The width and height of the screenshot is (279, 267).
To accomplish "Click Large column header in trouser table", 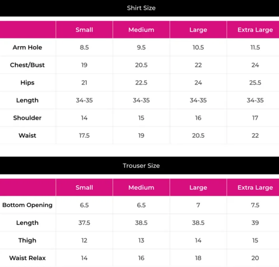I will click(198, 187).
